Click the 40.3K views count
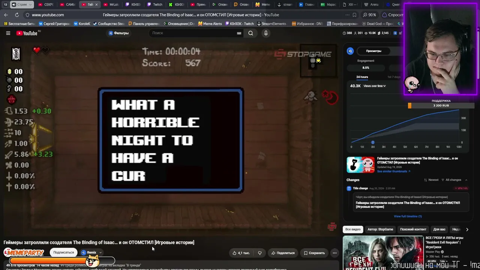This screenshot has width=480, height=270. point(355,86)
